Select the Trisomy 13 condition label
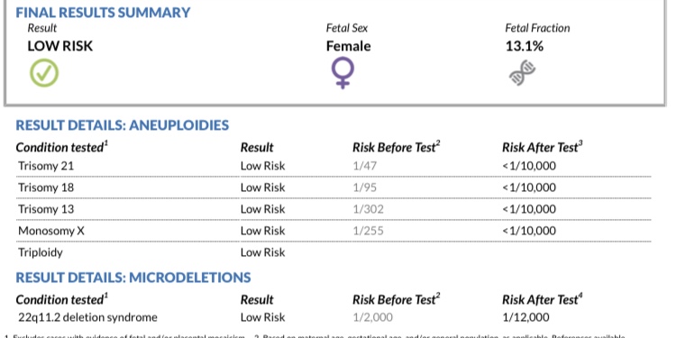Viewport: 676px width, 338px height. tap(46, 209)
